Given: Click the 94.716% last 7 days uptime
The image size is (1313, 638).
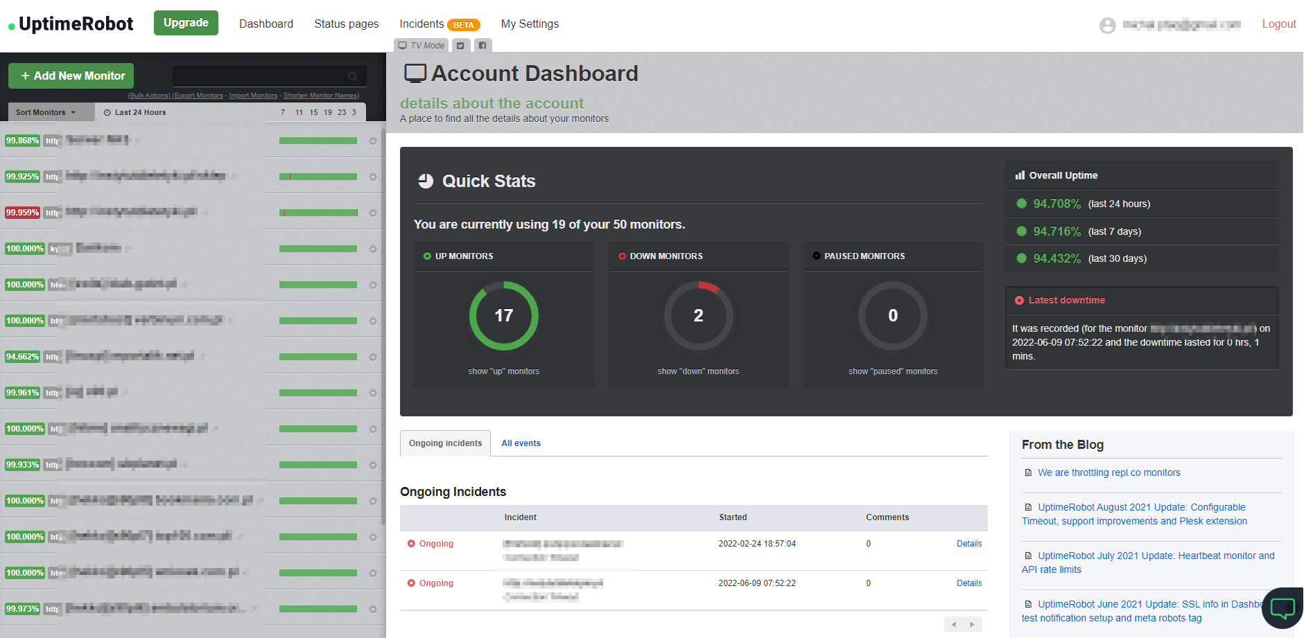Looking at the screenshot, I should (1057, 231).
